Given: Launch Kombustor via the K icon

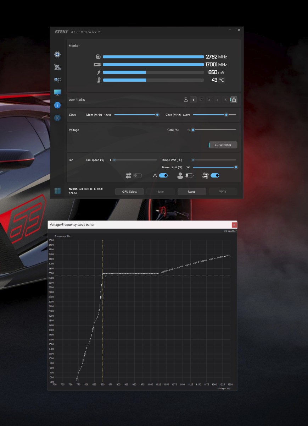Looking at the screenshot, I should 57,118.
